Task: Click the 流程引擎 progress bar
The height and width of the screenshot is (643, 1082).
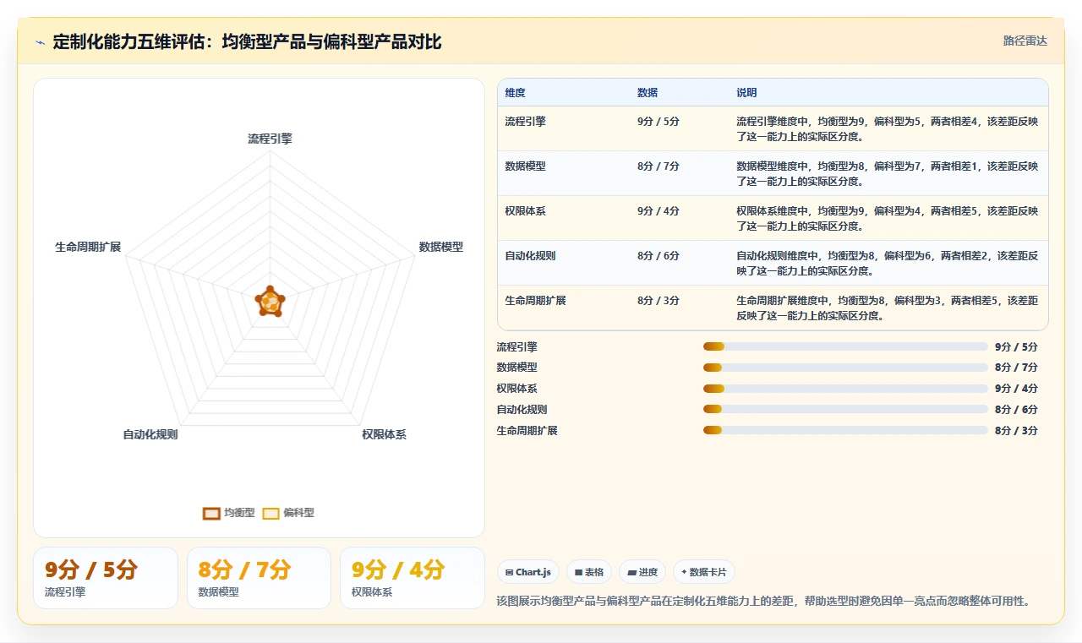Action: pyautogui.click(x=845, y=346)
